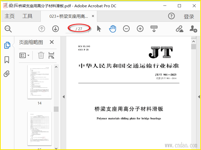Open the bookmarks panel icon
The width and height of the screenshot is (201, 150).
(x=7, y=60)
